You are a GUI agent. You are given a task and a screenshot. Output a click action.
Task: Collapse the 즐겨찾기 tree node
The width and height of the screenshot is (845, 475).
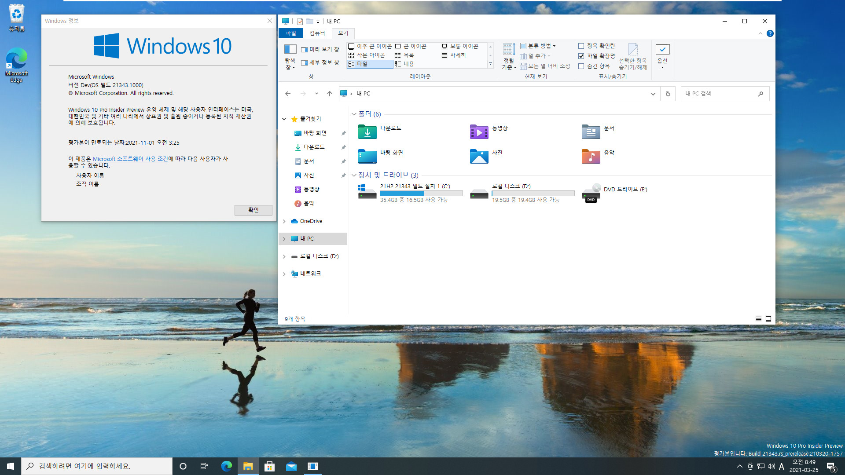(284, 119)
